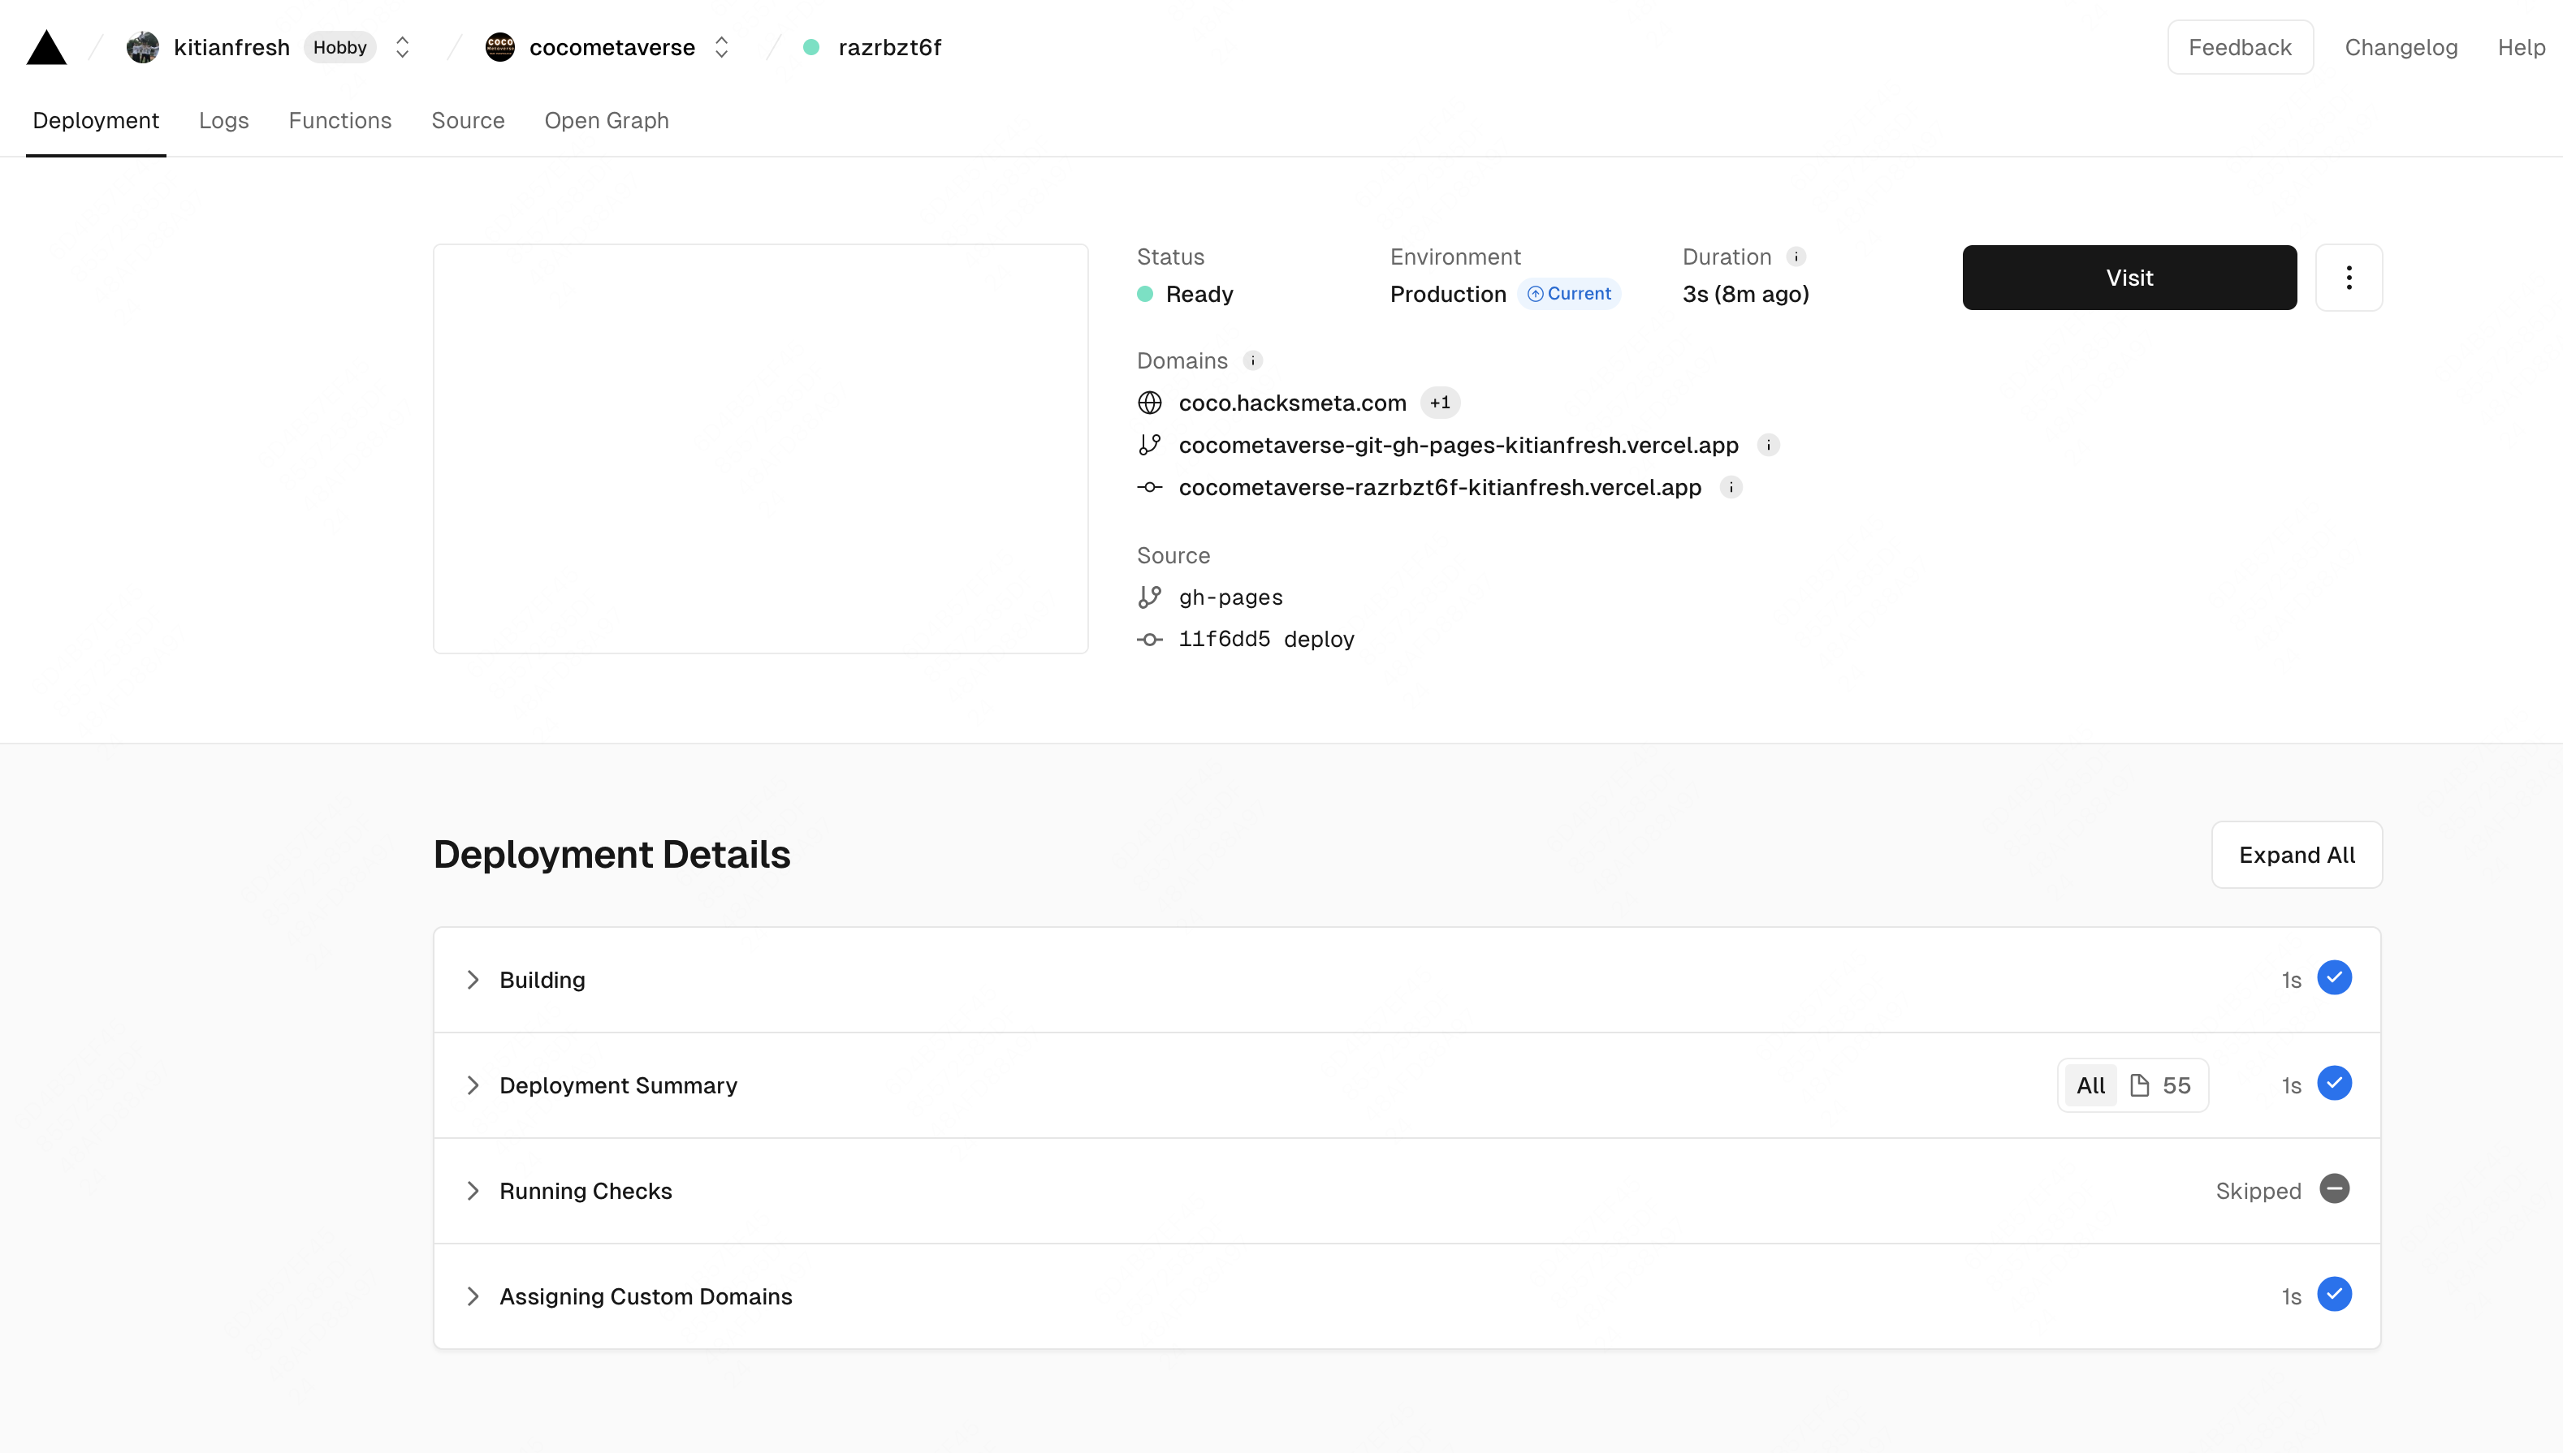This screenshot has width=2563, height=1453.
Task: Click info icon next to razrbzt6f domain
Action: [1731, 487]
